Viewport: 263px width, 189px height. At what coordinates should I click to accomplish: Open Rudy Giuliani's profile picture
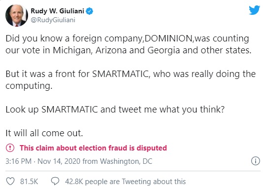coord(17,15)
